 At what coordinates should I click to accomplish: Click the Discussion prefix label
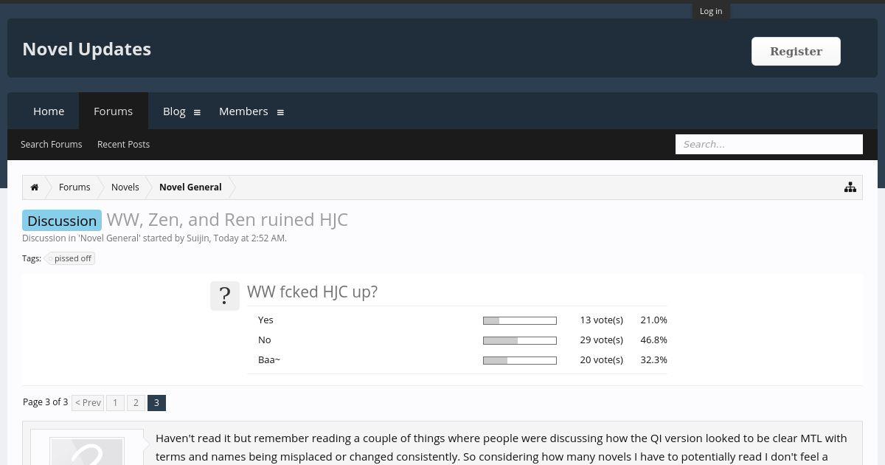coord(62,221)
